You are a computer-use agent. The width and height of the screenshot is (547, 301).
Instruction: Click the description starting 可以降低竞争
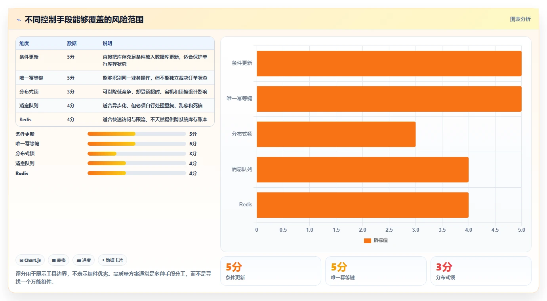(x=155, y=91)
